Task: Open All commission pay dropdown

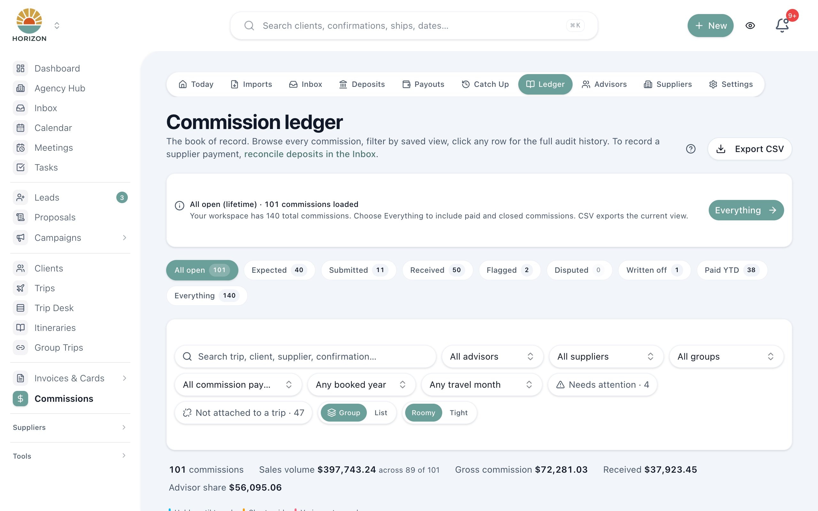Action: coord(238,385)
